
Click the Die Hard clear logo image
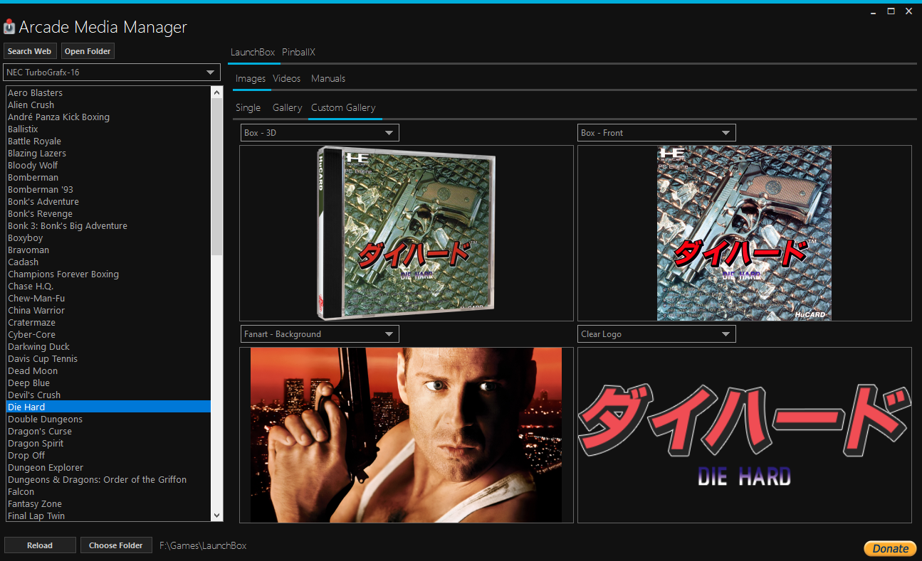[x=744, y=435]
